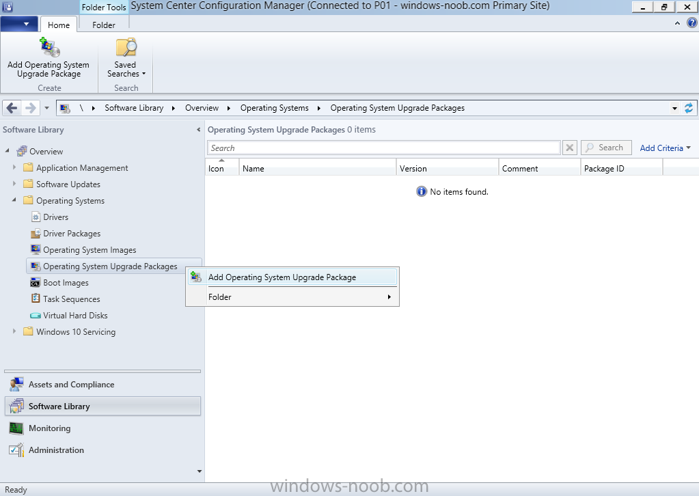Click the Operating Systems breadcrumb
Image resolution: width=699 pixels, height=496 pixels.
[275, 108]
